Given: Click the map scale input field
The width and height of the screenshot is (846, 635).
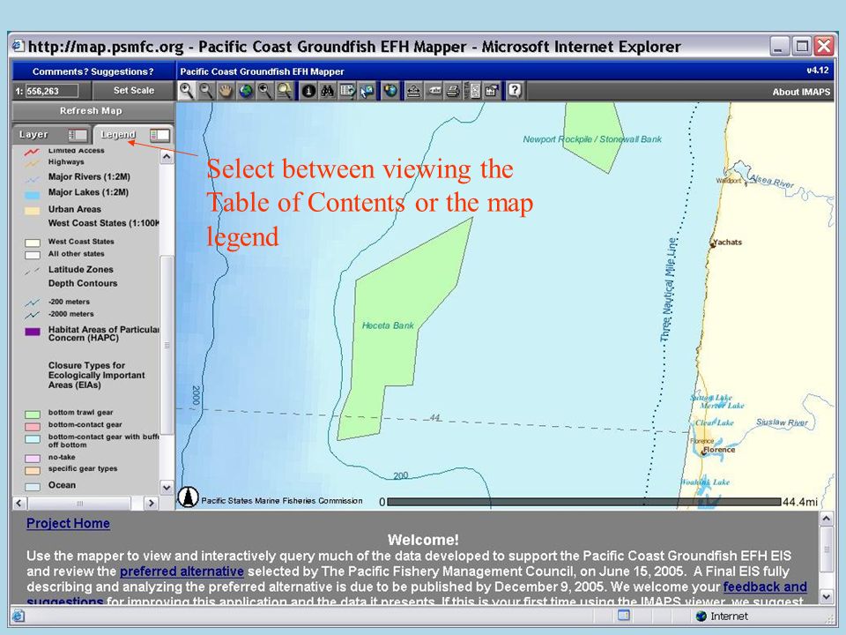Looking at the screenshot, I should [52, 91].
